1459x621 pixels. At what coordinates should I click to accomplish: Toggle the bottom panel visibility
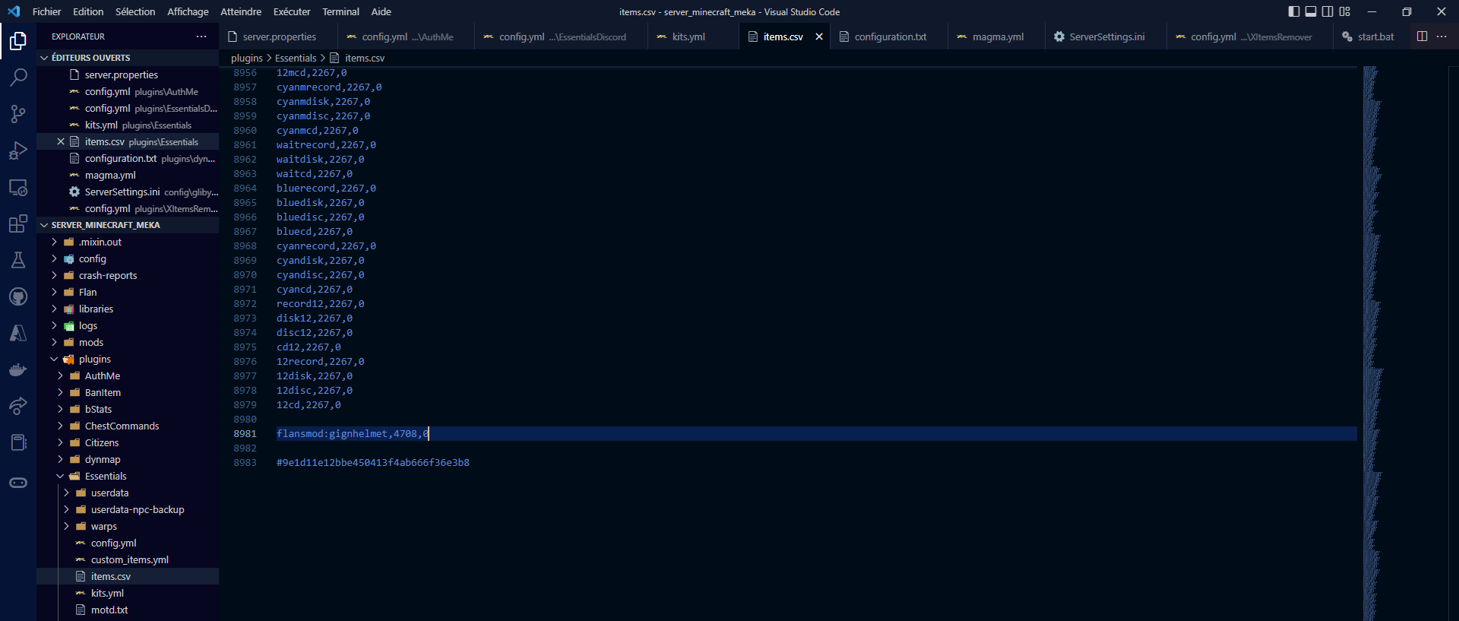[1311, 11]
